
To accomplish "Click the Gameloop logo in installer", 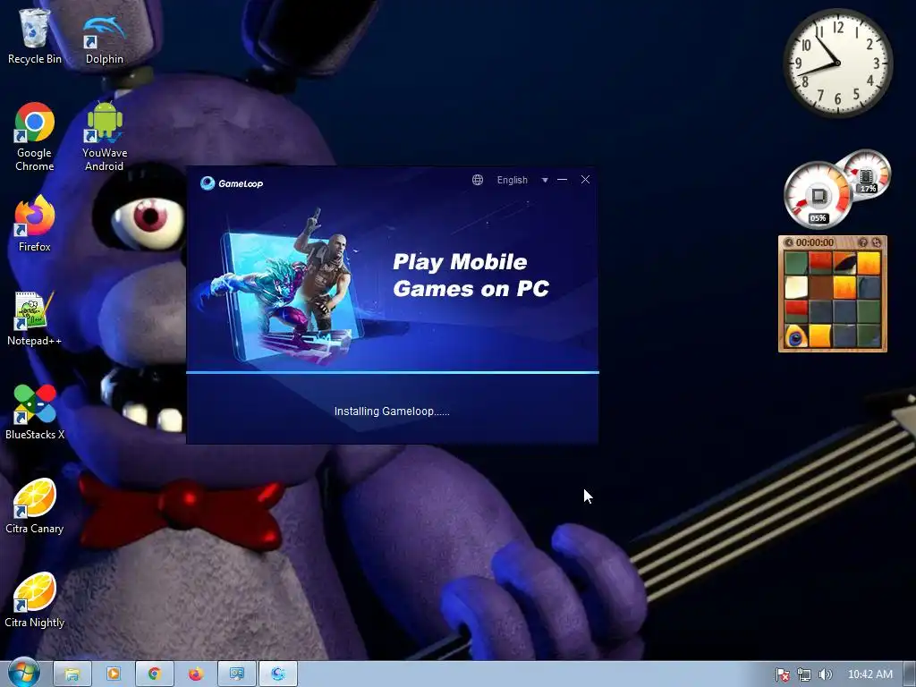I will tap(232, 183).
